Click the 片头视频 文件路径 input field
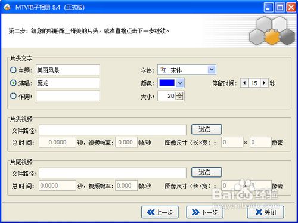This screenshot has width=298, height=223. 113,130
